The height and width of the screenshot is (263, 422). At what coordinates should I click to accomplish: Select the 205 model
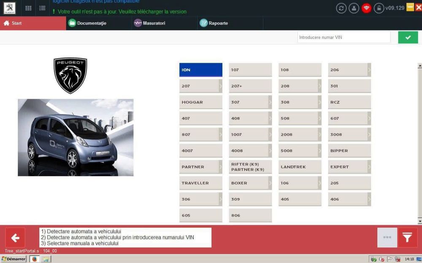tap(349, 183)
